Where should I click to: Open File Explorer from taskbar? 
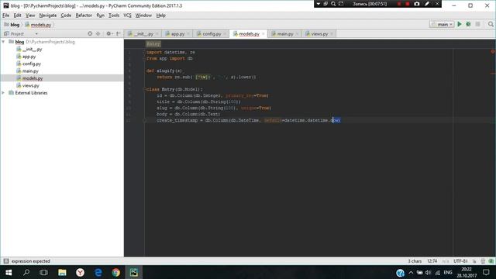(62, 272)
